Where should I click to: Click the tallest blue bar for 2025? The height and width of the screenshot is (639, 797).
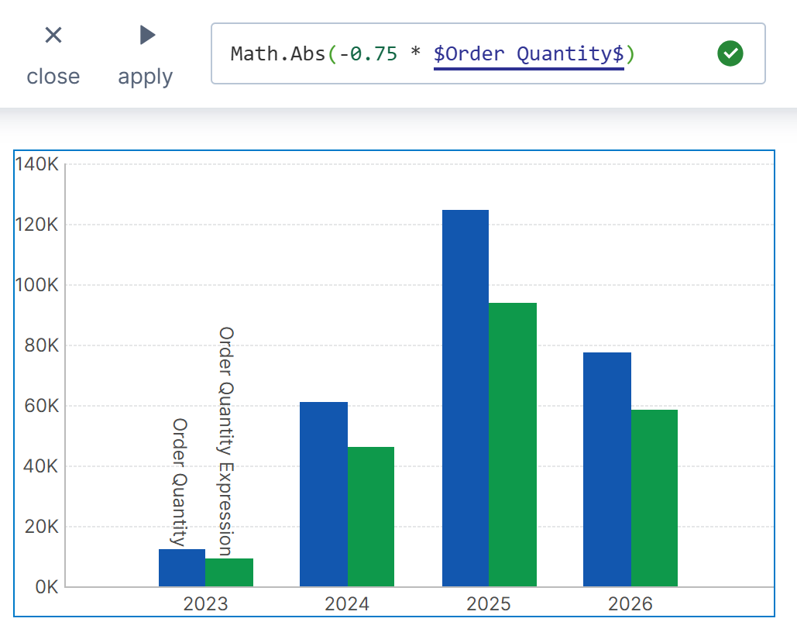(465, 398)
